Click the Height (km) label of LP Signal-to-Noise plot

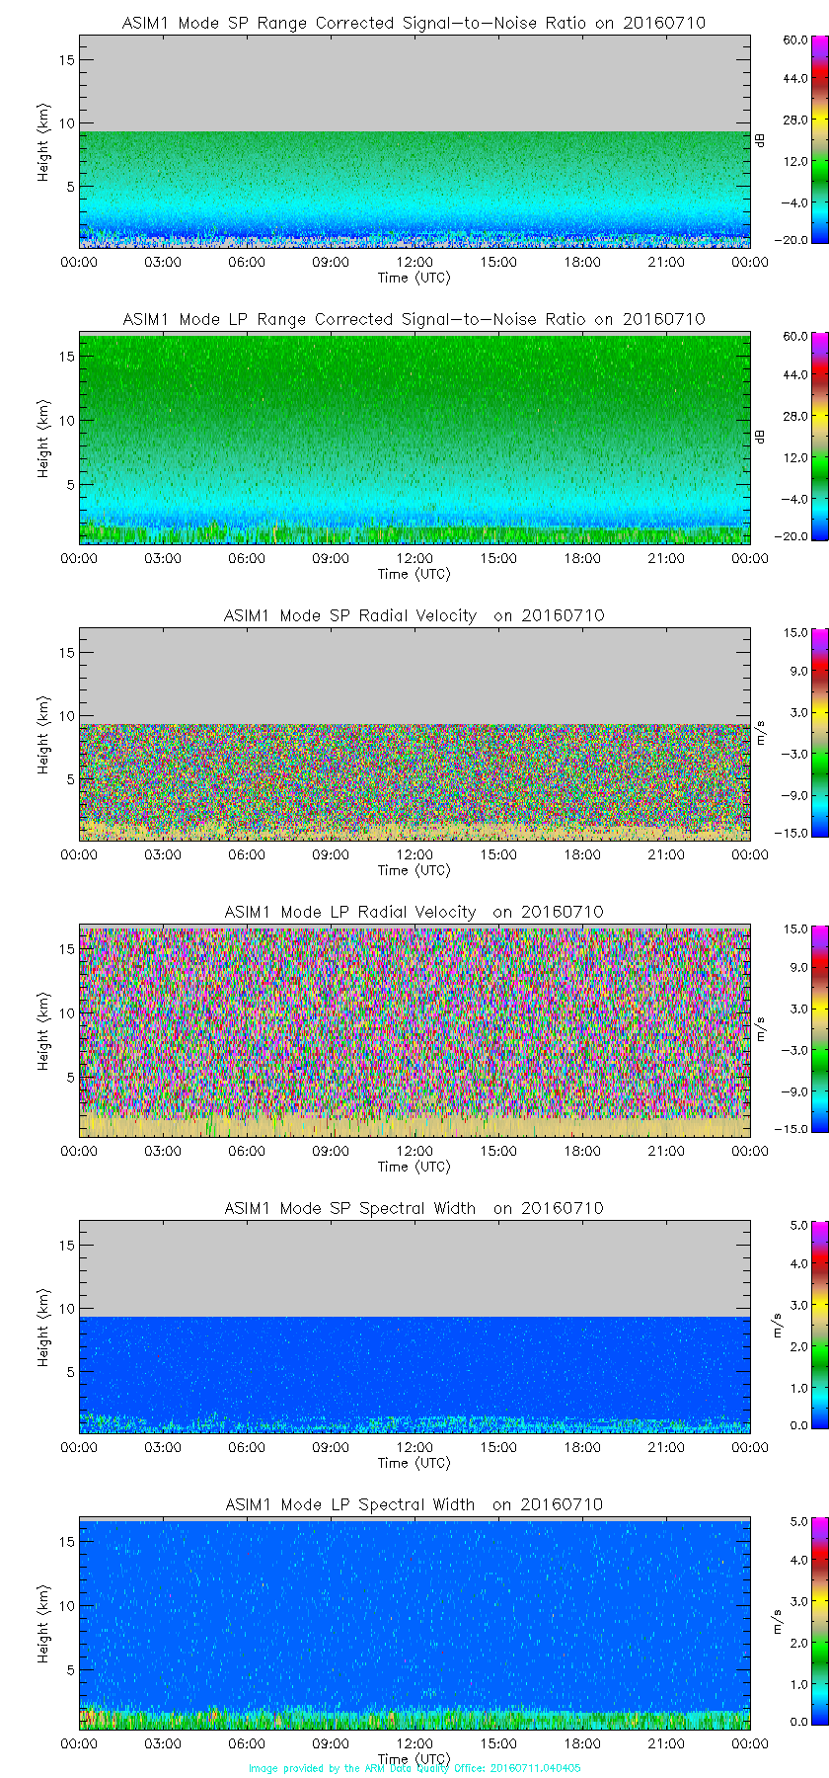(42, 439)
